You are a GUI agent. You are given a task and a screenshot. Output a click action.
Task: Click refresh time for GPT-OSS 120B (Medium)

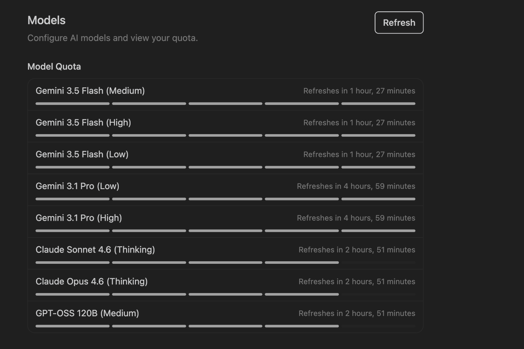coord(357,314)
